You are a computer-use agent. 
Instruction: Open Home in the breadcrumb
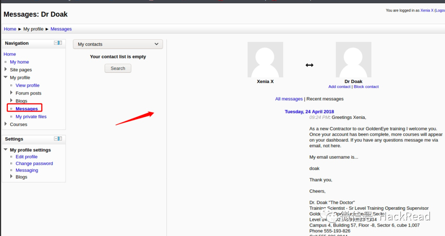[10, 29]
